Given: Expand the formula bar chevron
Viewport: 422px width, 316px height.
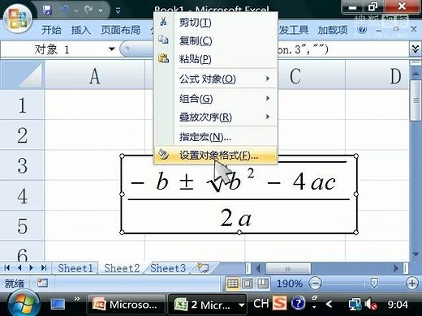Looking at the screenshot, I should [416, 49].
